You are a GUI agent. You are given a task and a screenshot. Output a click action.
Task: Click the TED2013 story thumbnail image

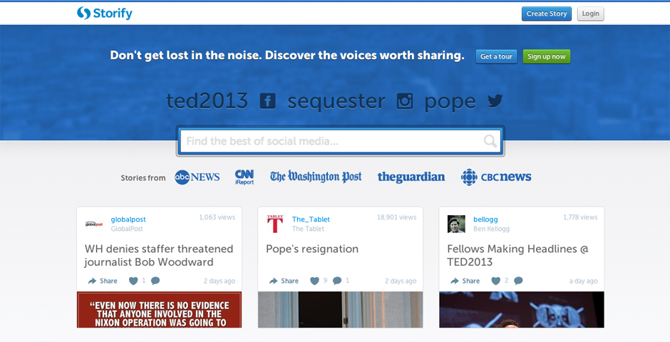pos(522,309)
